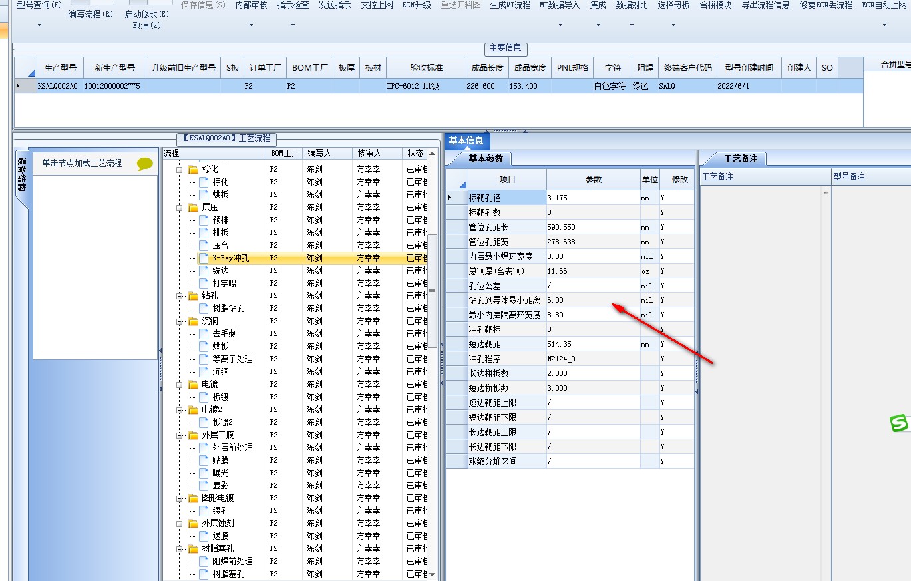Screen dimensions: 911x581
Task: Collapse the 层压 tree node
Action: tap(180, 208)
